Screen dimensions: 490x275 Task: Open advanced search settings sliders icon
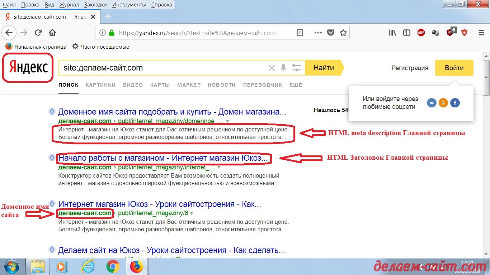[x=297, y=68]
